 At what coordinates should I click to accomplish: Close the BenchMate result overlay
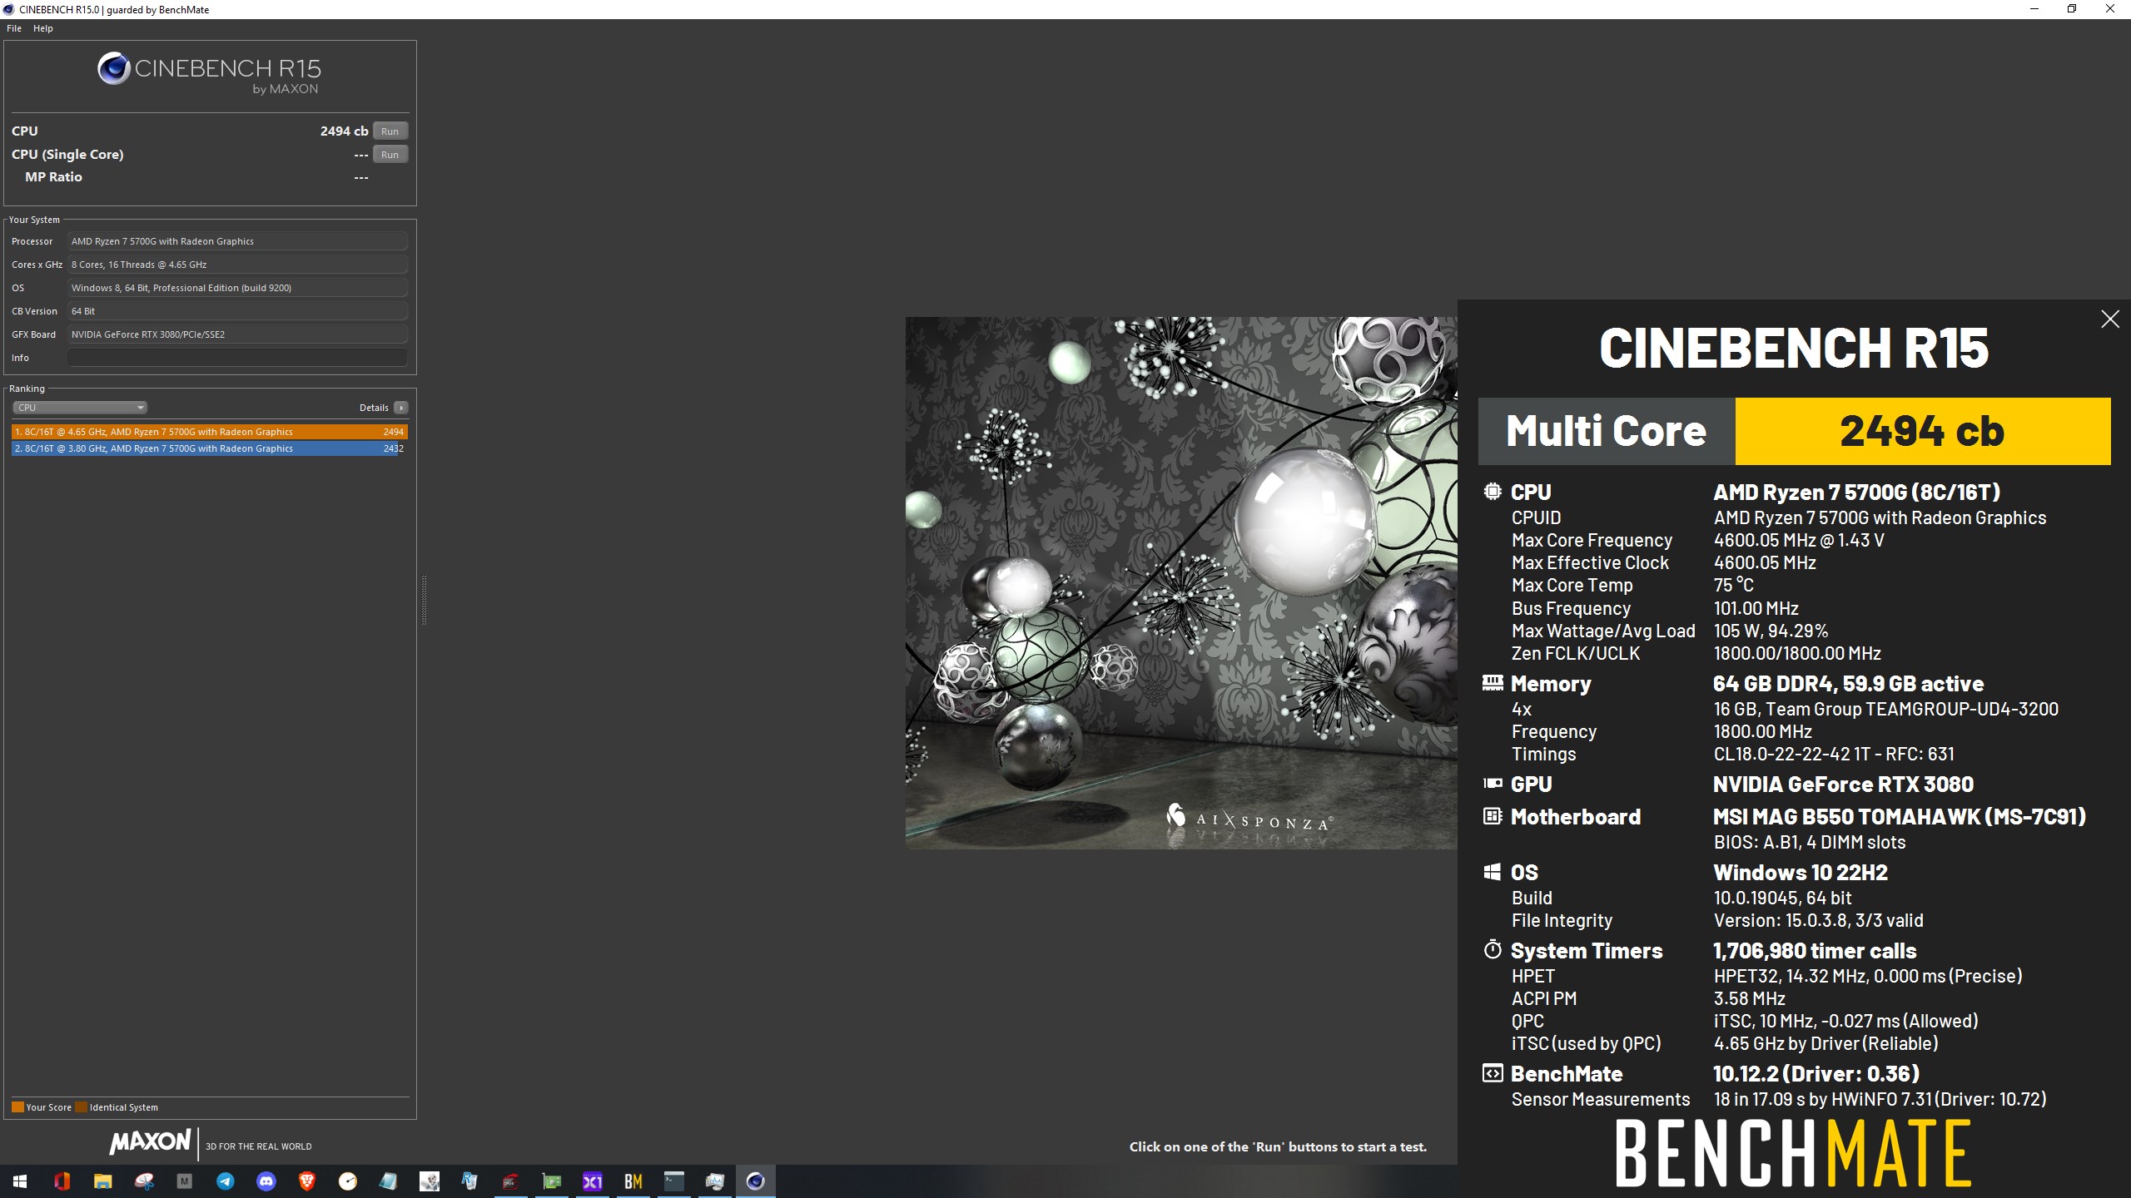2109,319
